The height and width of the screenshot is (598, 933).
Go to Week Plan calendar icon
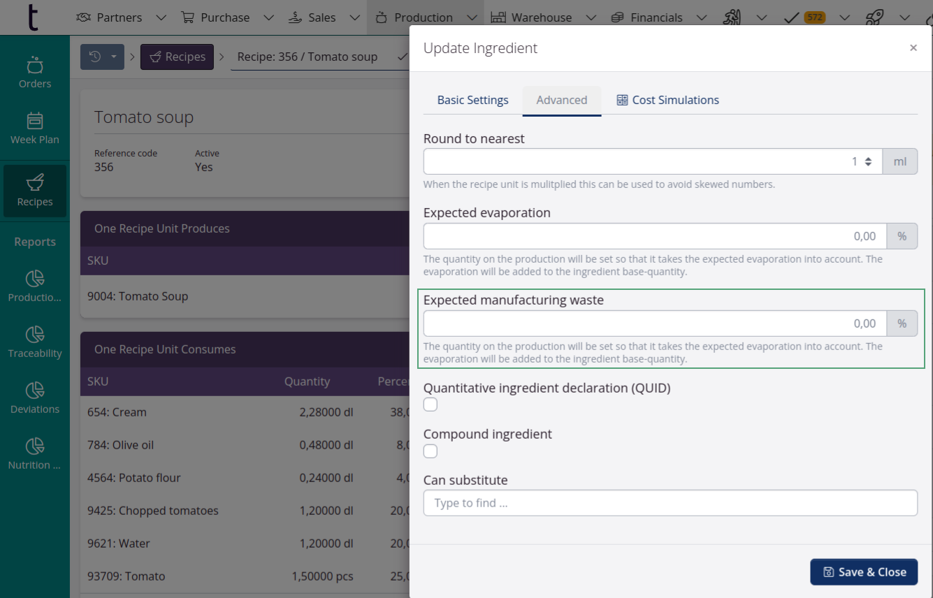[35, 122]
